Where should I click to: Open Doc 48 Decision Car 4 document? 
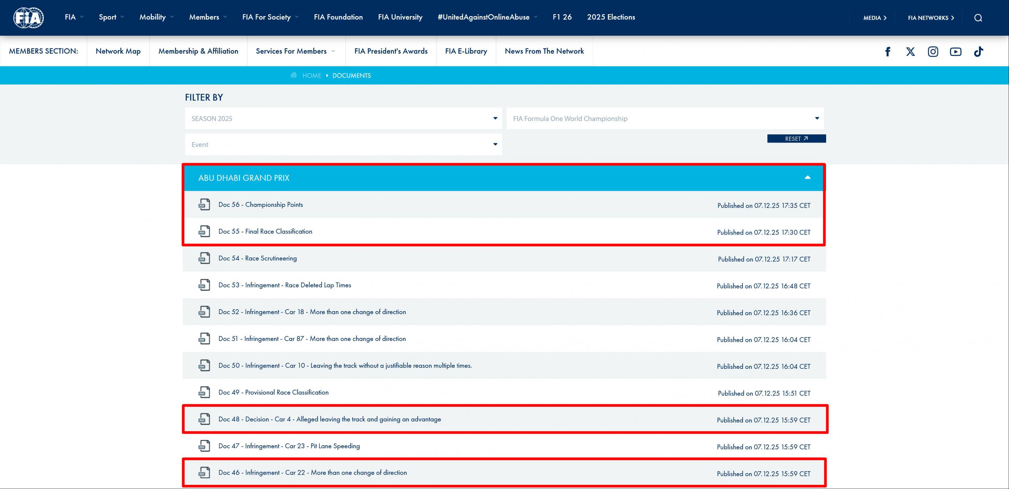pos(329,419)
